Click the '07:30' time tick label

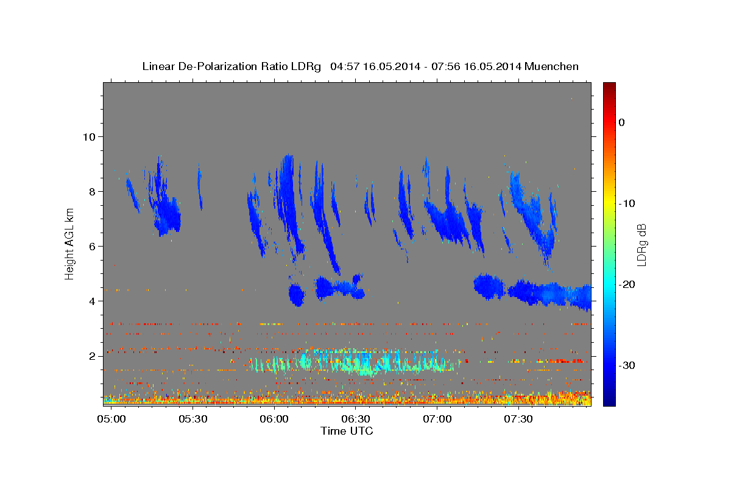(520, 419)
